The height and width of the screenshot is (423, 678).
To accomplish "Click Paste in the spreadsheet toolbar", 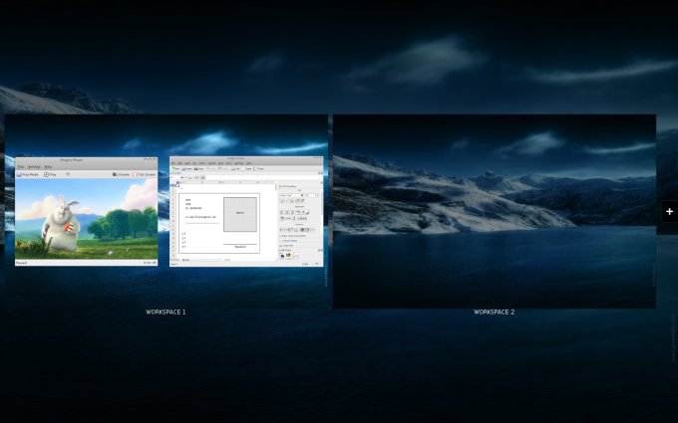I will [x=258, y=169].
